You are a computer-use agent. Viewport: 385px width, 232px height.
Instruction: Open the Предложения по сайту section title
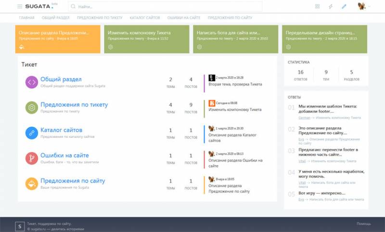[73, 181]
